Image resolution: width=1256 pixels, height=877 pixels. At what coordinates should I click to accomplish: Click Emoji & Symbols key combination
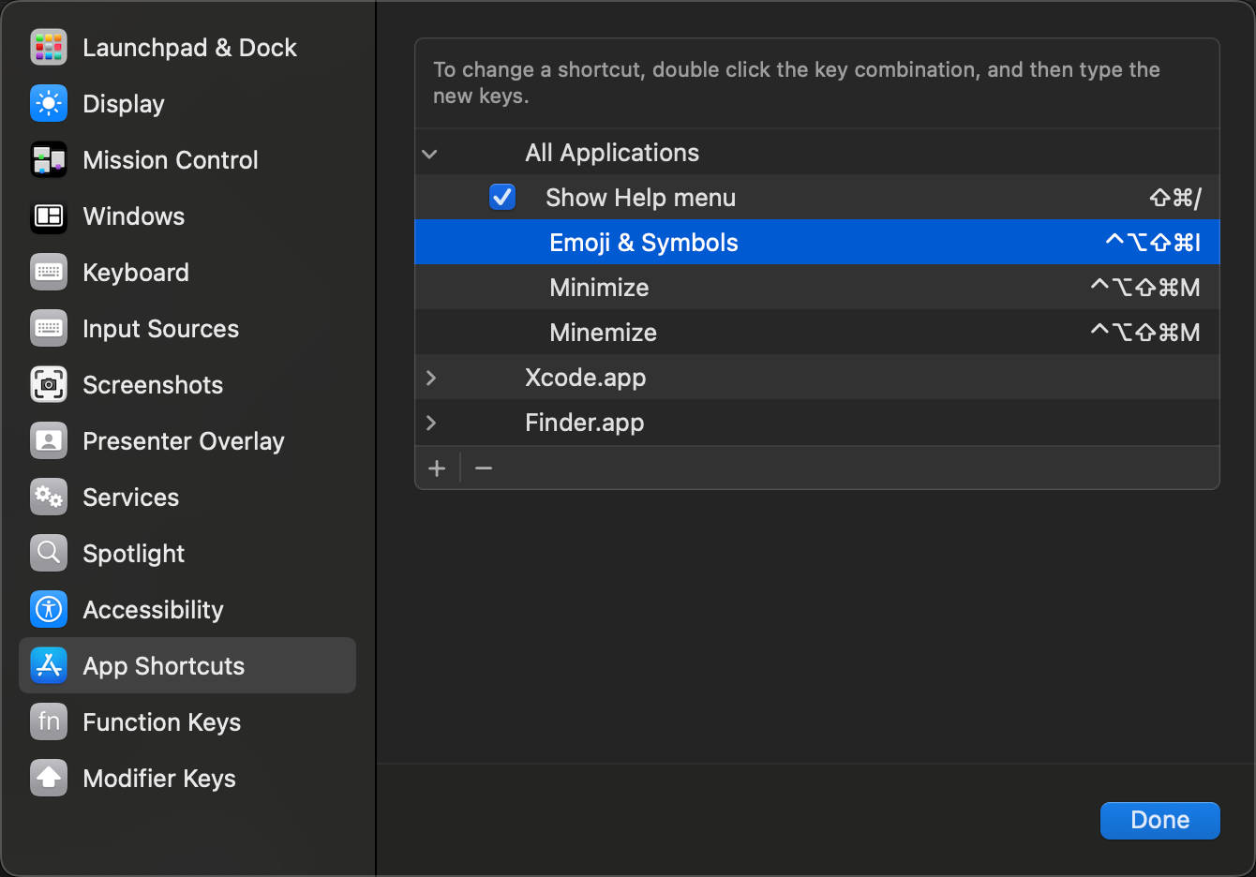1153,243
